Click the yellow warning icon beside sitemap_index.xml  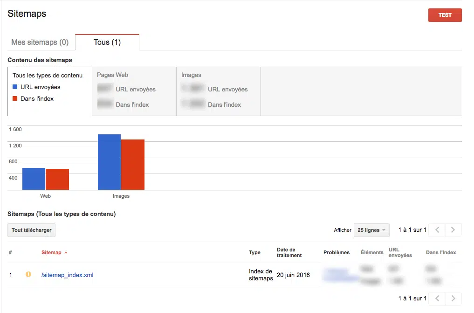pyautogui.click(x=28, y=275)
